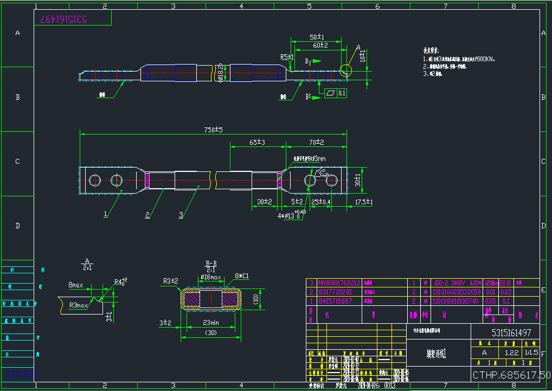Pick the 17.5±1 edge distance dimension
The image size is (552, 391).
coord(364,202)
